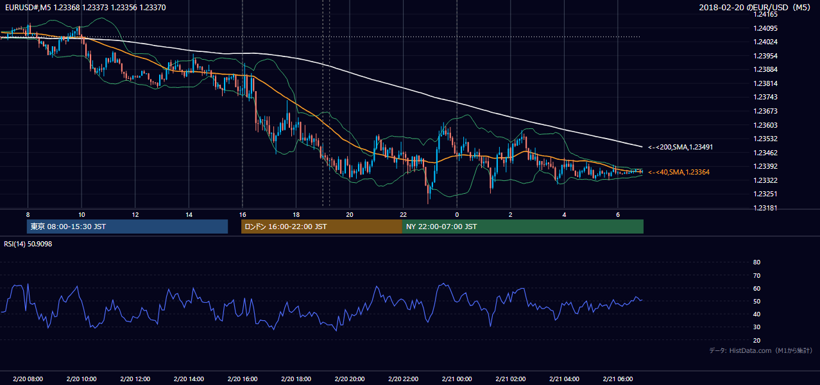Click the 2/21 00:00 time axis label
The image size is (820, 385).
tap(456, 379)
